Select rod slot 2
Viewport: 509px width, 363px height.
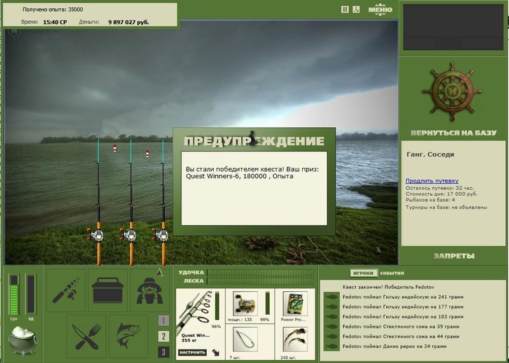164,336
